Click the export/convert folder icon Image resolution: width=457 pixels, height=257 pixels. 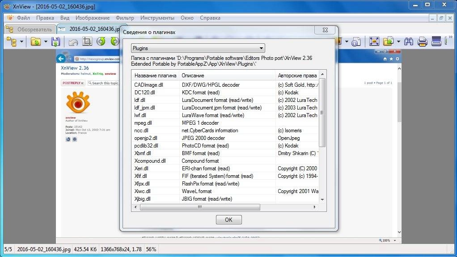[x=389, y=42]
